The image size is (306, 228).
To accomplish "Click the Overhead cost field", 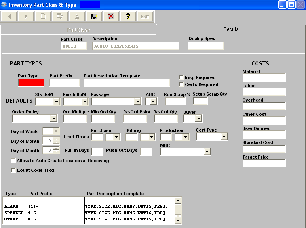I will pos(264,106).
